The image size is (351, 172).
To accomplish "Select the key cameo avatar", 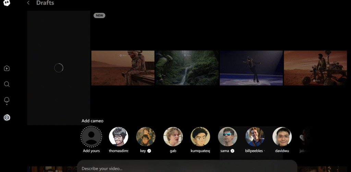I will (146, 136).
